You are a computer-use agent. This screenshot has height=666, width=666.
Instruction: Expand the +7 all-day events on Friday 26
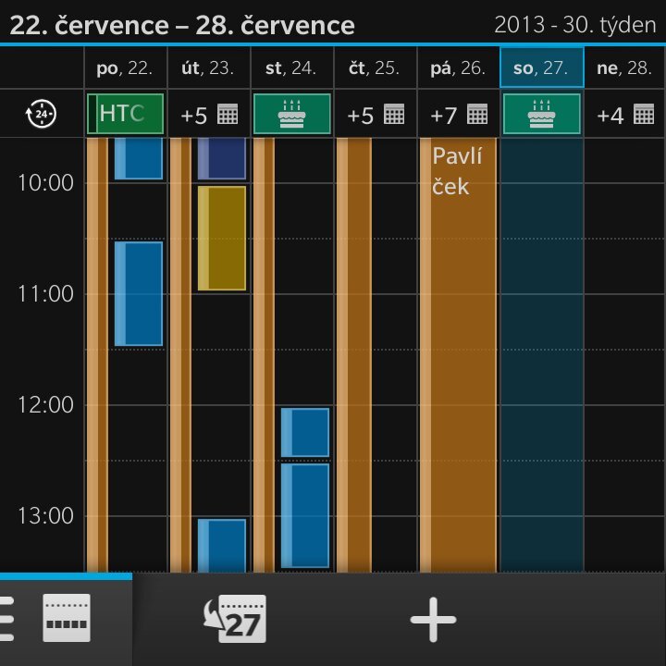(458, 115)
